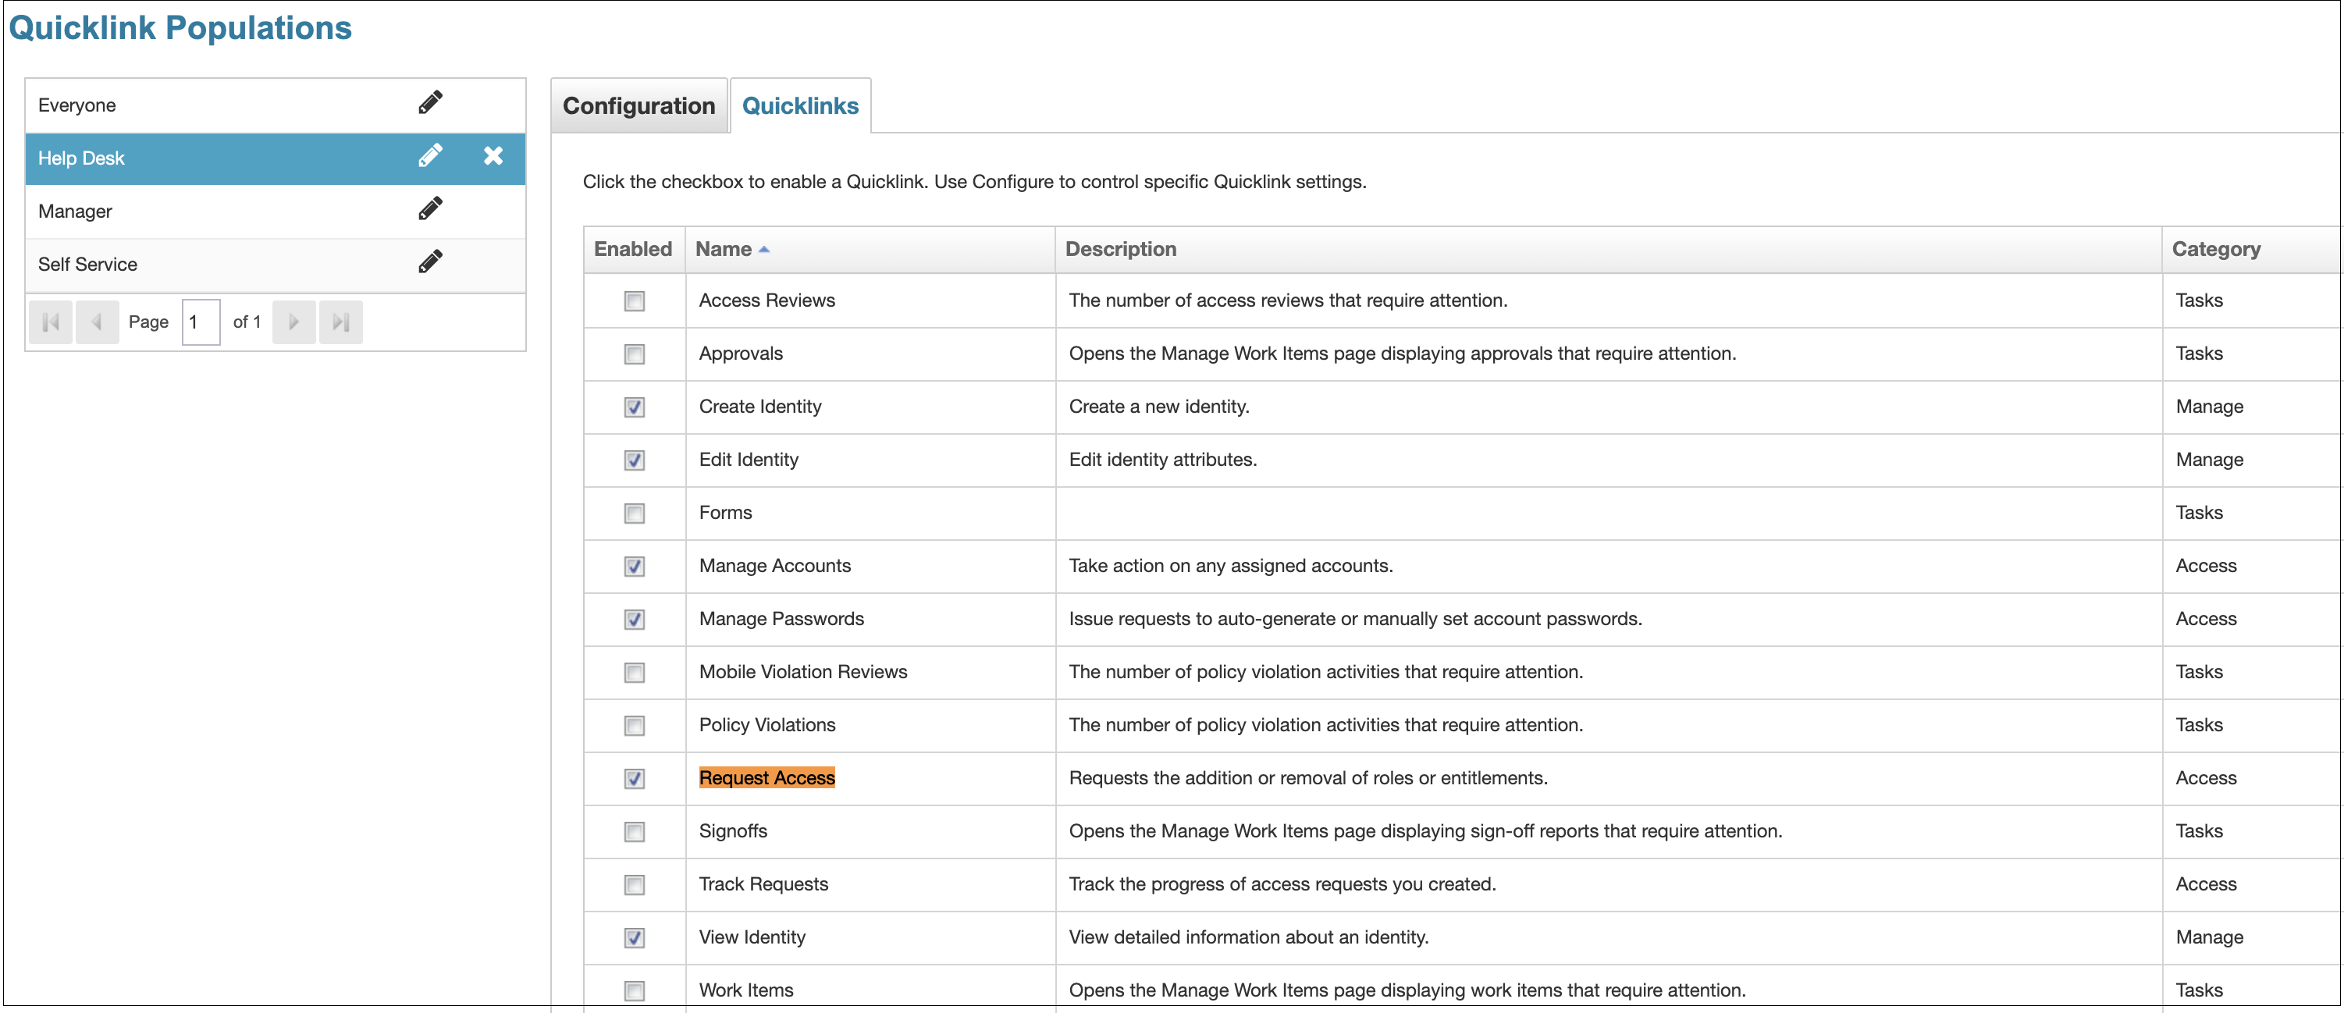Go to last page of populations
Screen dimensions: 2344x1013
click(x=341, y=322)
